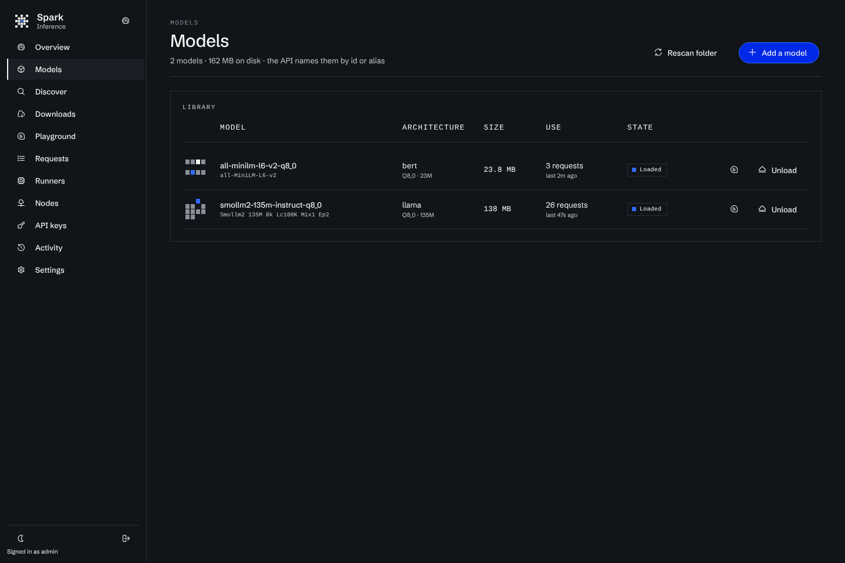Screen dimensions: 845x563
Task: Click the model name smollm2-135m-instruct-q8_0
Action: click(x=271, y=205)
